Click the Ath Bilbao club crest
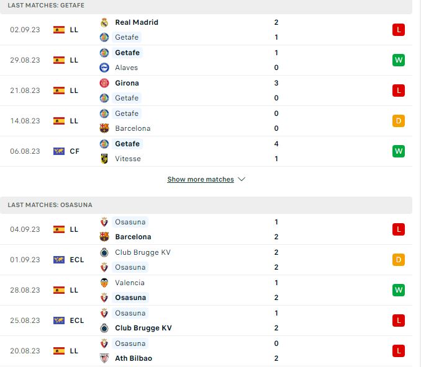Screen dimensions: 421x367 104,358
